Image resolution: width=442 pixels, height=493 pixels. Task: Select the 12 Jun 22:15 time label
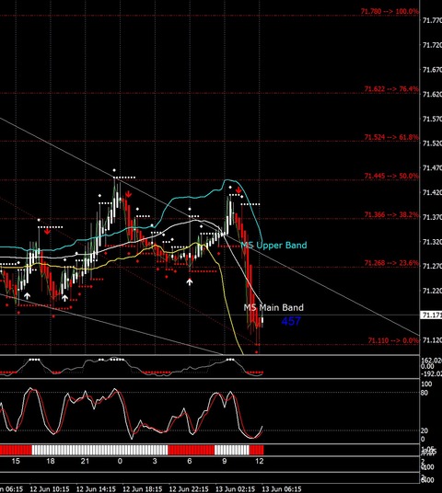189,489
